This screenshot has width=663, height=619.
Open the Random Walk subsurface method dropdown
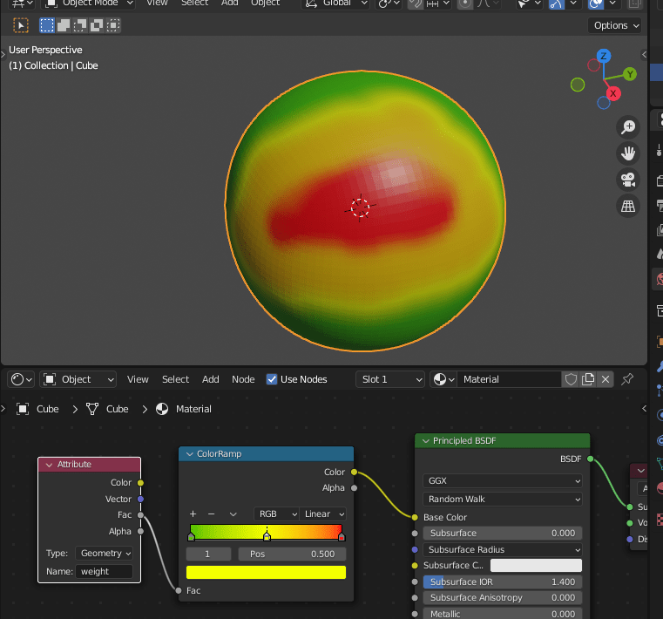[x=503, y=499]
